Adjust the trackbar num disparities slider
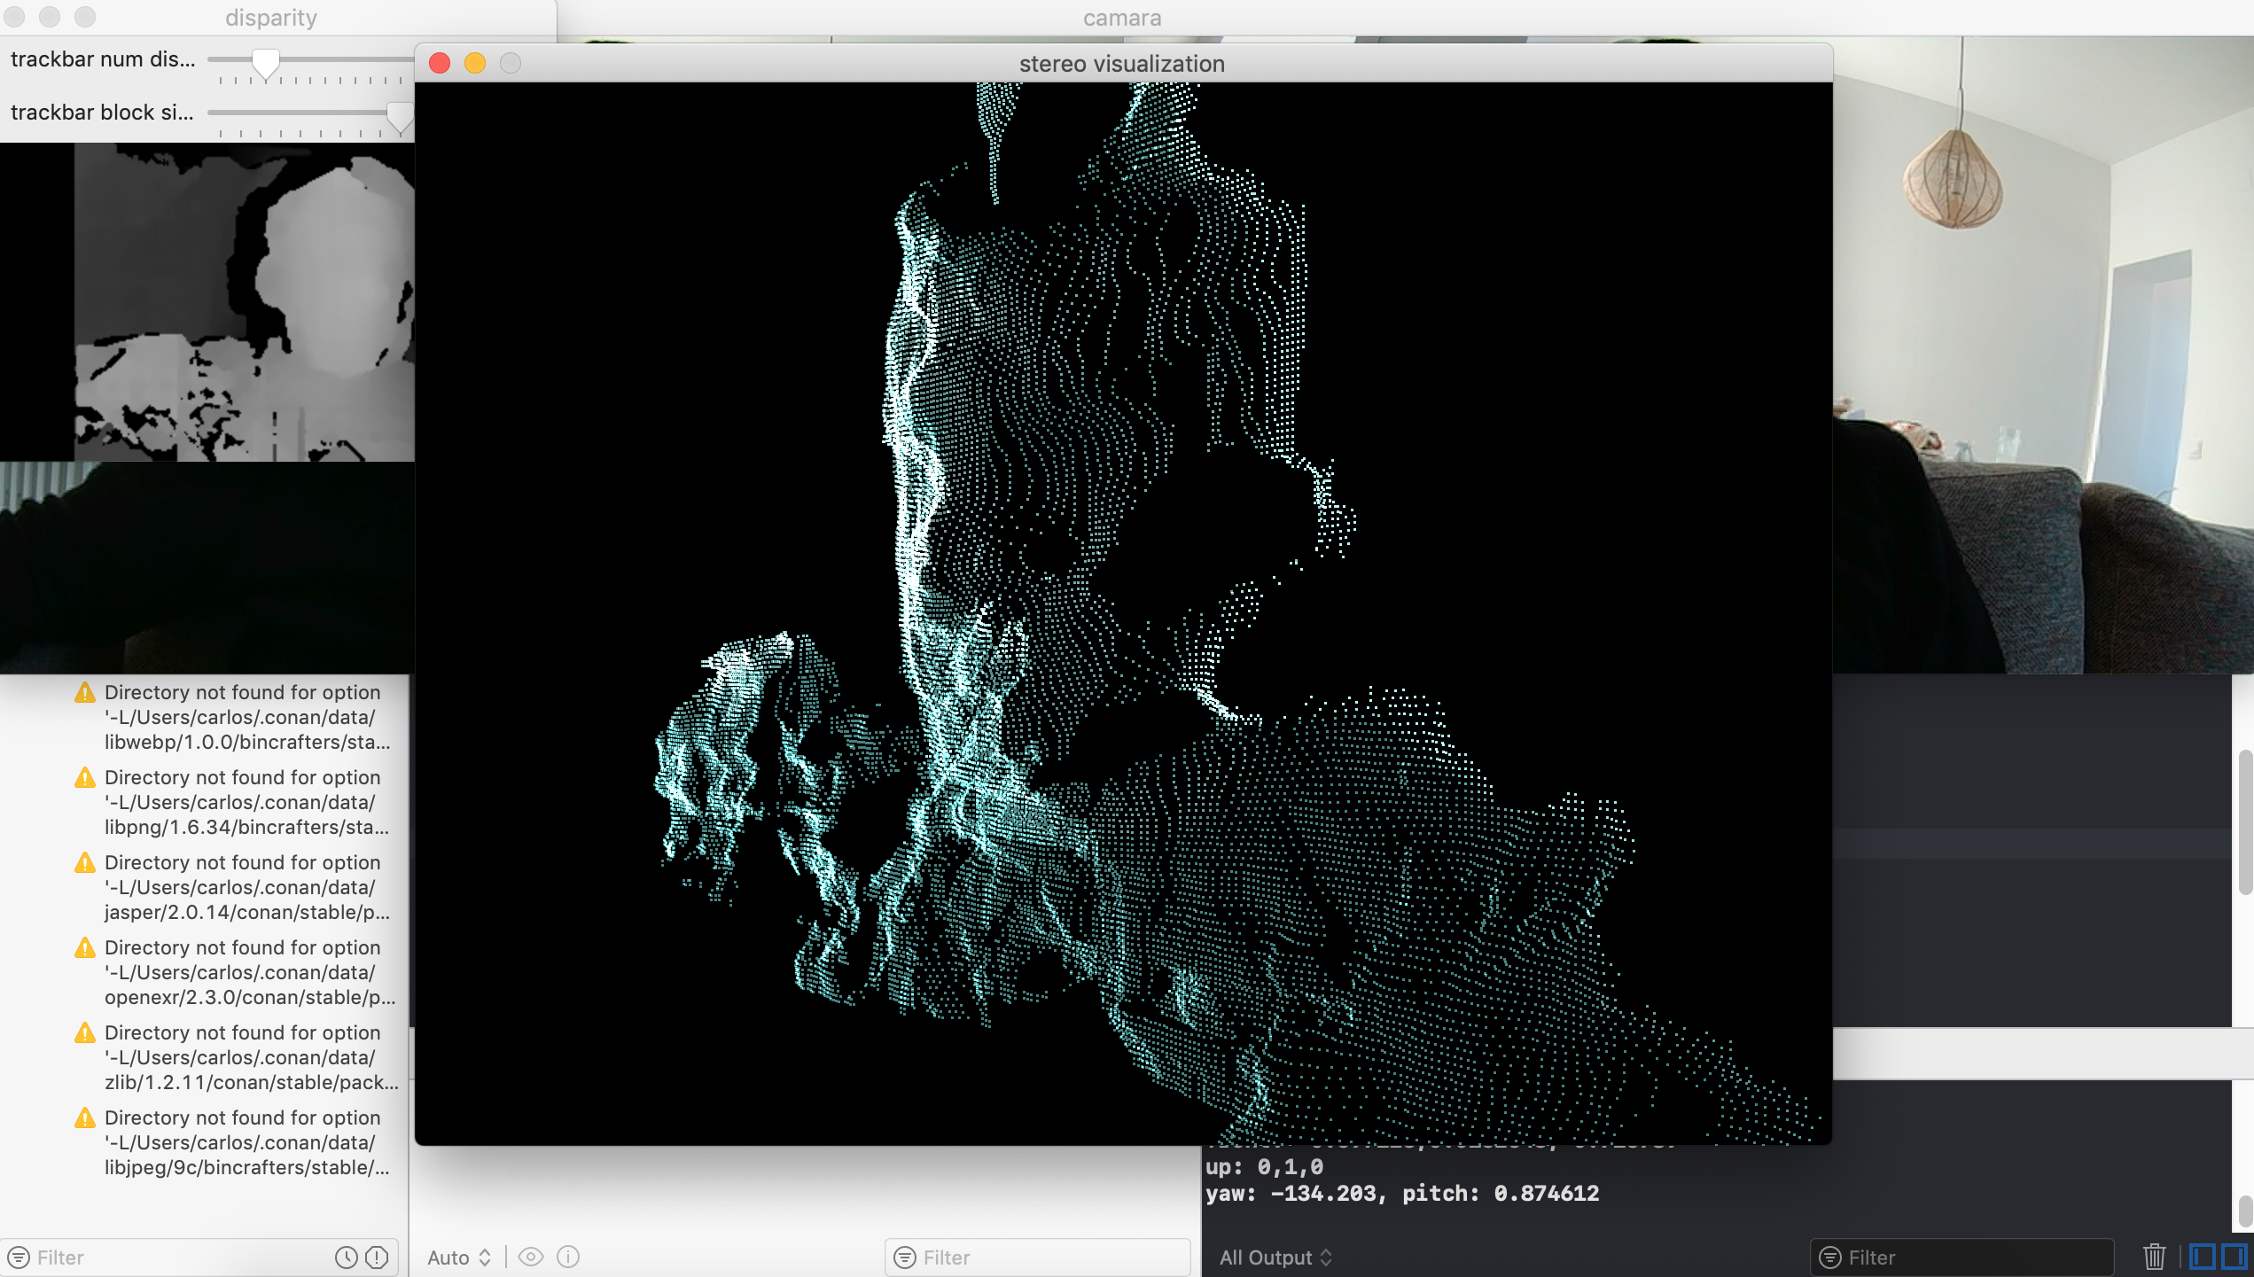The image size is (2254, 1277). [265, 62]
